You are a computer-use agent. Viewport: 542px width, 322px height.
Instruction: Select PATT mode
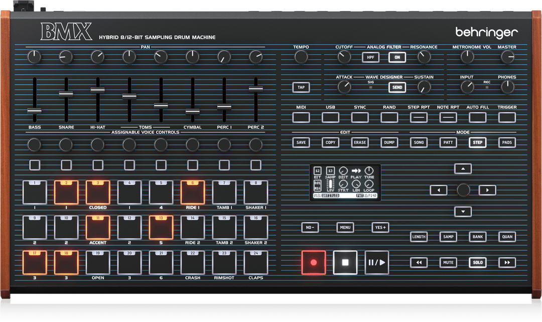(x=448, y=142)
